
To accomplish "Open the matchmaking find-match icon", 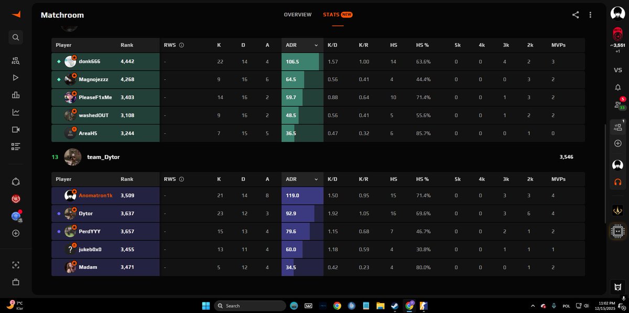I will coord(16,61).
